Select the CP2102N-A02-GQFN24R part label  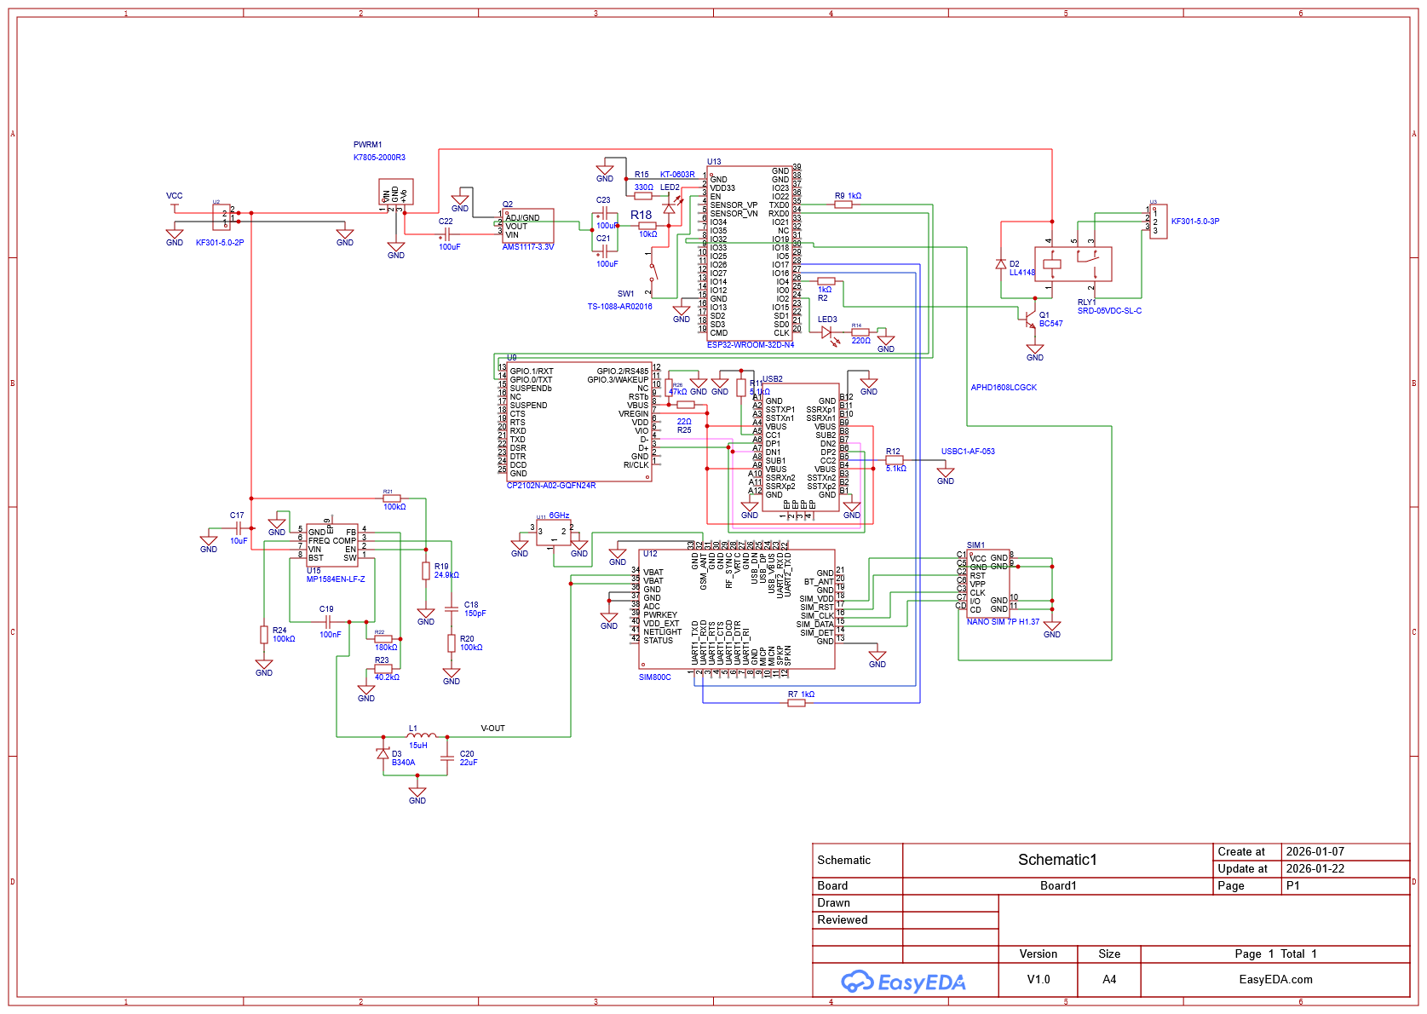click(x=551, y=486)
